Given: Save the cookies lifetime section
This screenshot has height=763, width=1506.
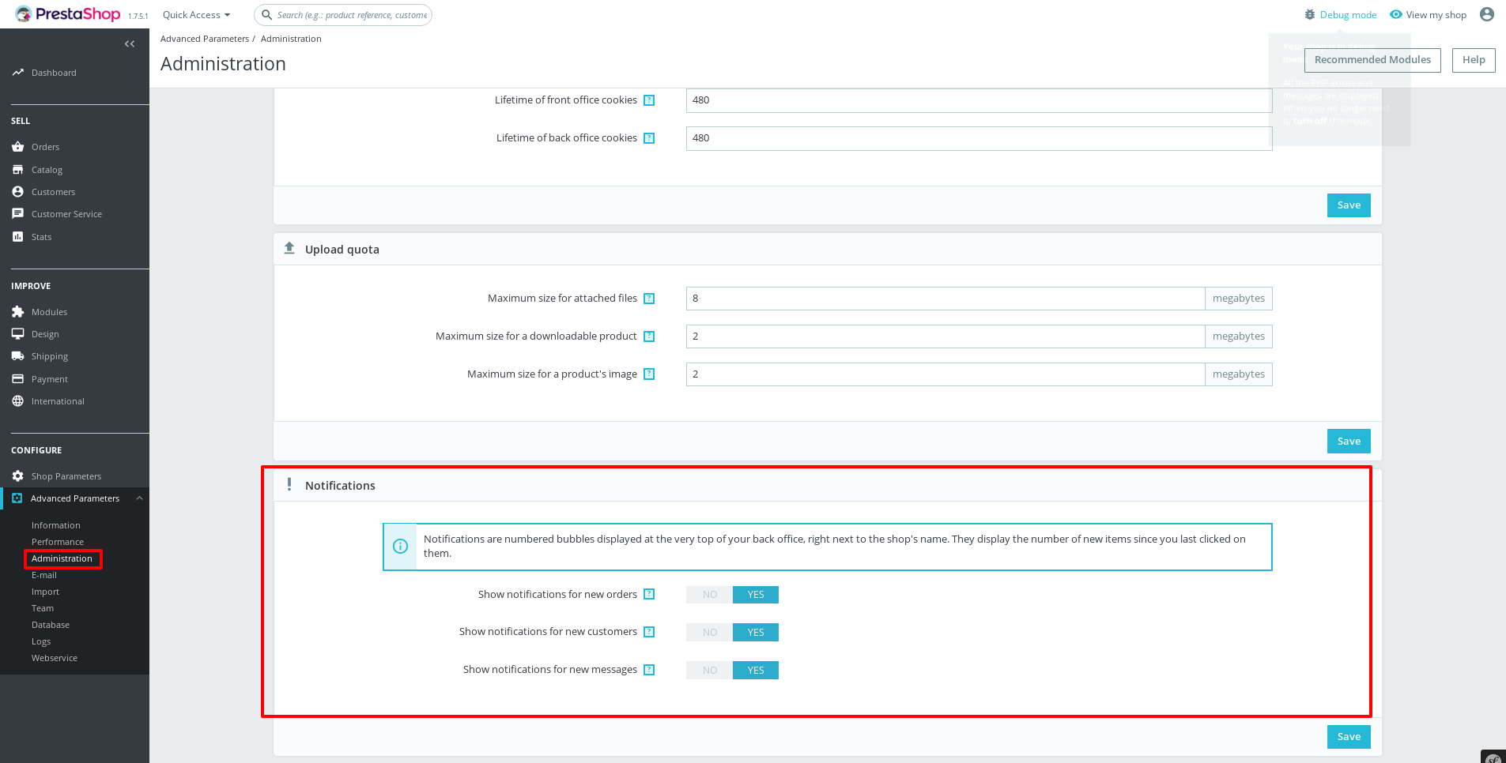Looking at the screenshot, I should (1349, 205).
